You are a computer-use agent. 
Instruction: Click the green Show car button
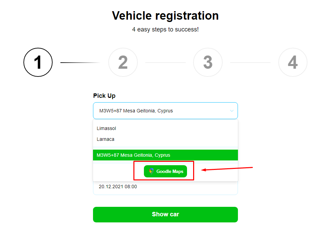pos(165,214)
